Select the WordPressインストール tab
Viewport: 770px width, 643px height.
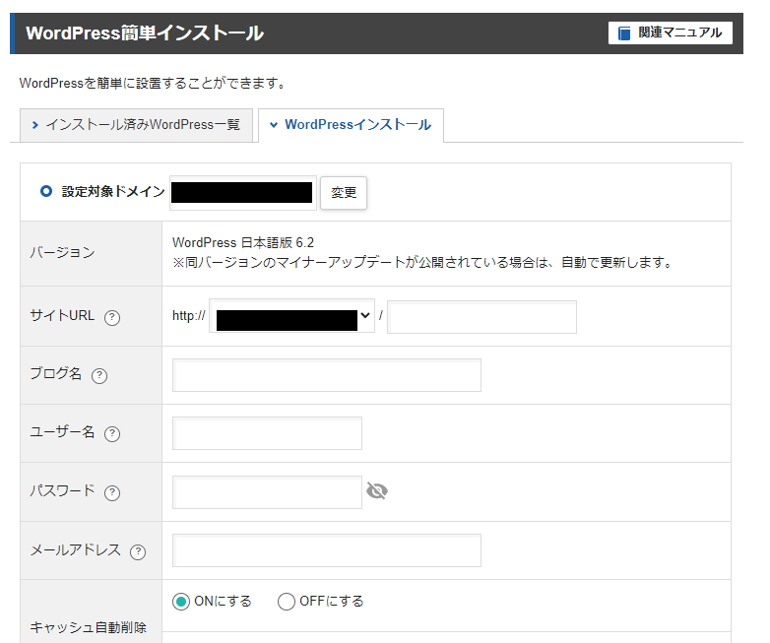coord(351,125)
